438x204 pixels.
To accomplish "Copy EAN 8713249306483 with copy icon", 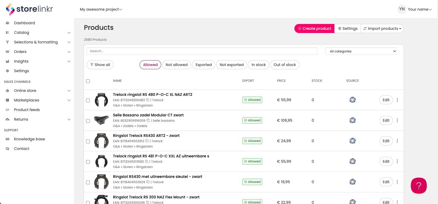I will [148, 100].
